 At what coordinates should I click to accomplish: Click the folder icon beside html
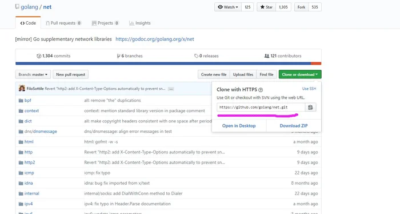[x=21, y=142]
